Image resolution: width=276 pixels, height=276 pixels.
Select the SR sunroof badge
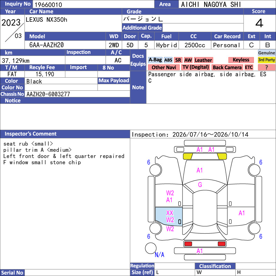tap(178, 60)
